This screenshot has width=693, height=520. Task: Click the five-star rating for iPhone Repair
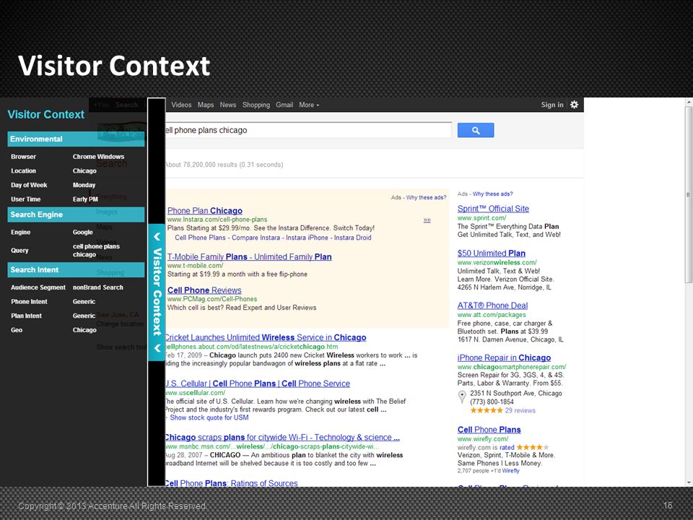click(486, 411)
